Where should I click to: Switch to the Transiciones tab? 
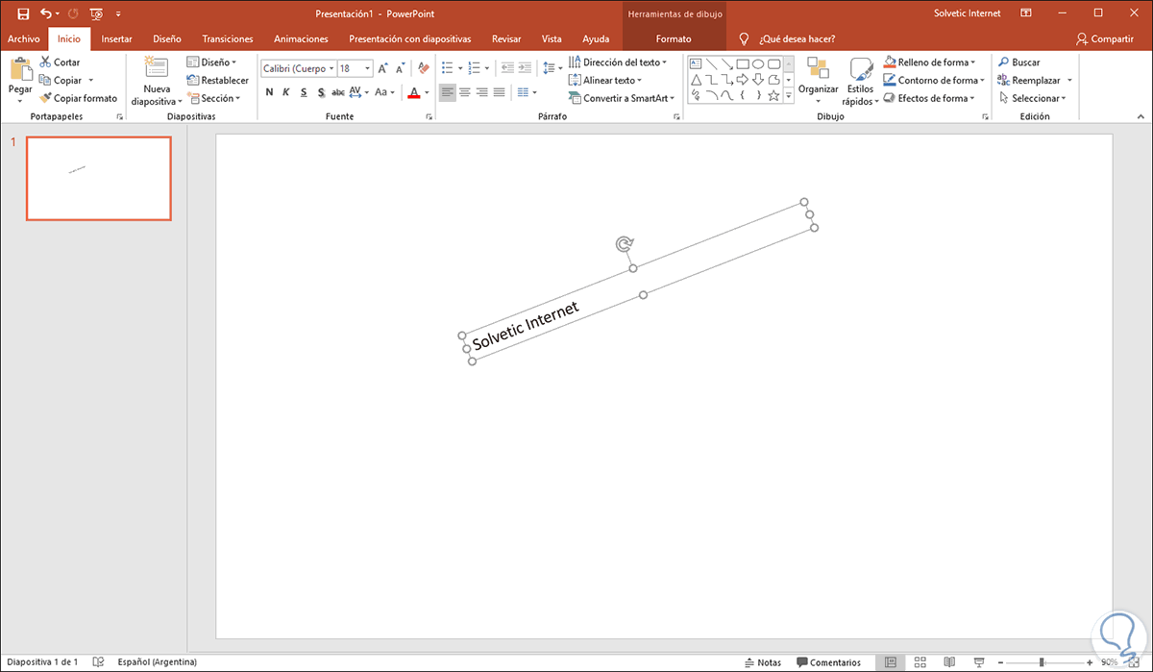click(x=228, y=39)
